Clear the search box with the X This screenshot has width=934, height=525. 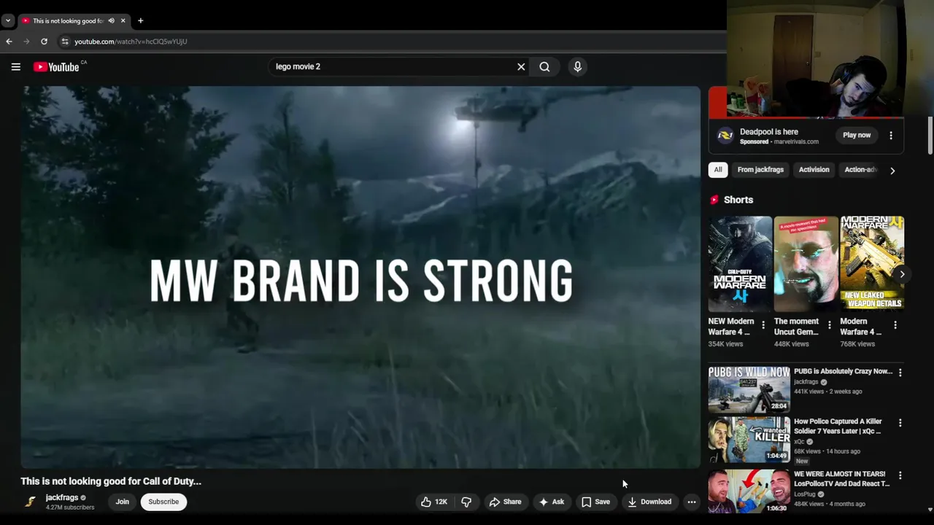coord(521,66)
